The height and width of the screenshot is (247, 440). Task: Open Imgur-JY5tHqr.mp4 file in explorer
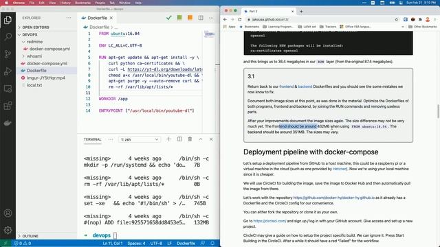pyautogui.click(x=46, y=78)
